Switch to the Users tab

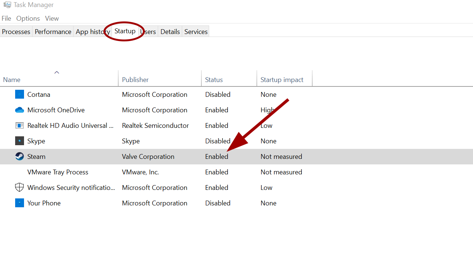pyautogui.click(x=148, y=32)
